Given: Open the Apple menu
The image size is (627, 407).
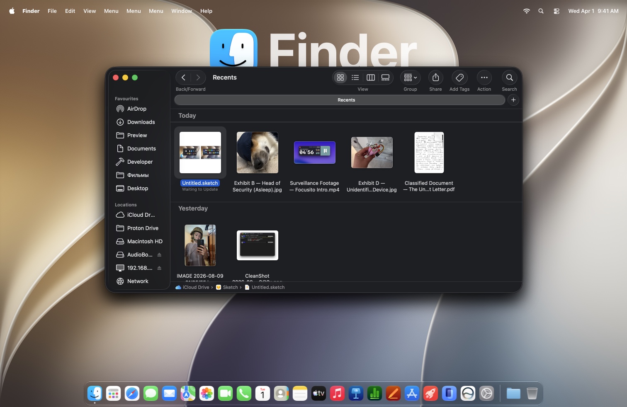Looking at the screenshot, I should pos(12,11).
